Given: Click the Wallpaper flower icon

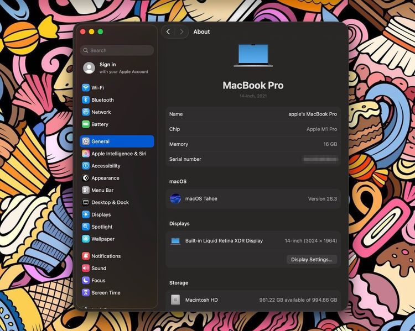Looking at the screenshot, I should tap(85, 239).
